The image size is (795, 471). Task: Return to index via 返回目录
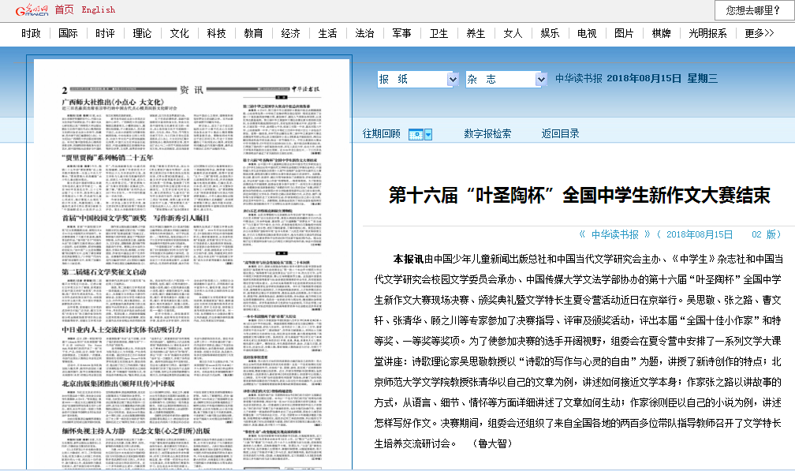point(560,134)
